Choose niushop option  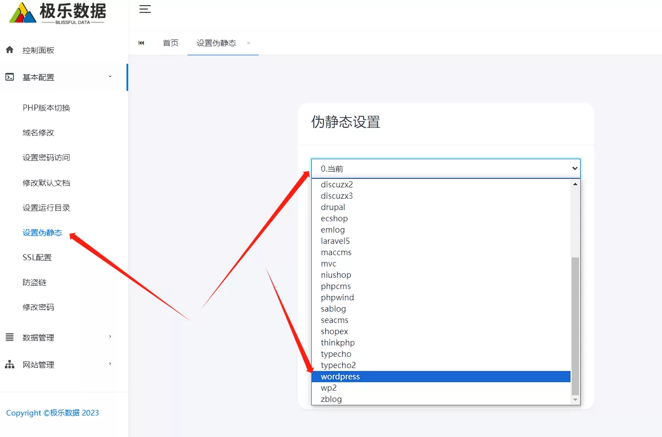[x=441, y=274]
